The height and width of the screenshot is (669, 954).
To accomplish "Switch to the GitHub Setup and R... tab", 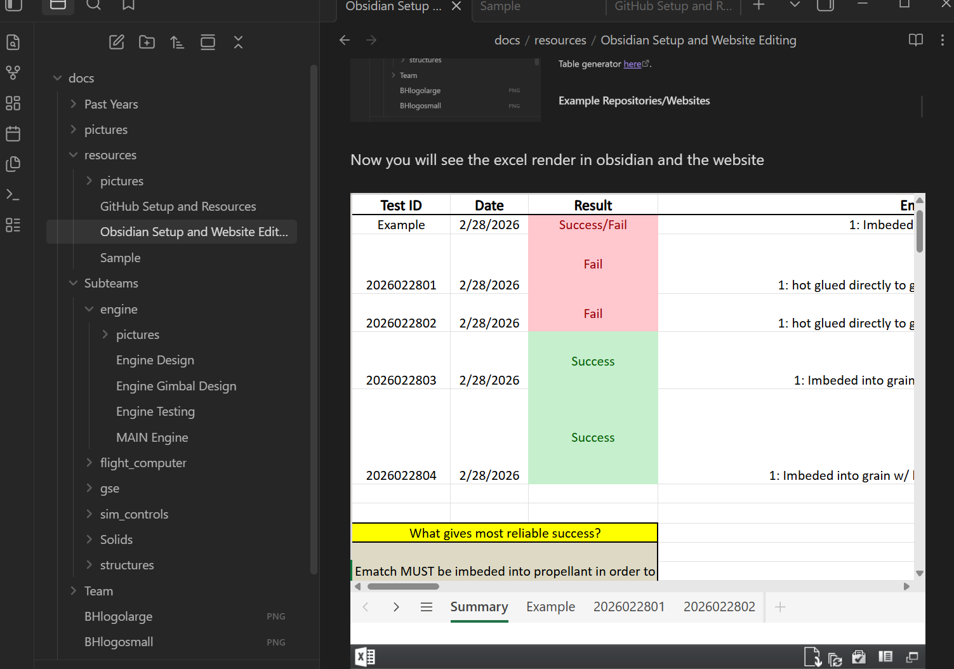I will tap(673, 6).
